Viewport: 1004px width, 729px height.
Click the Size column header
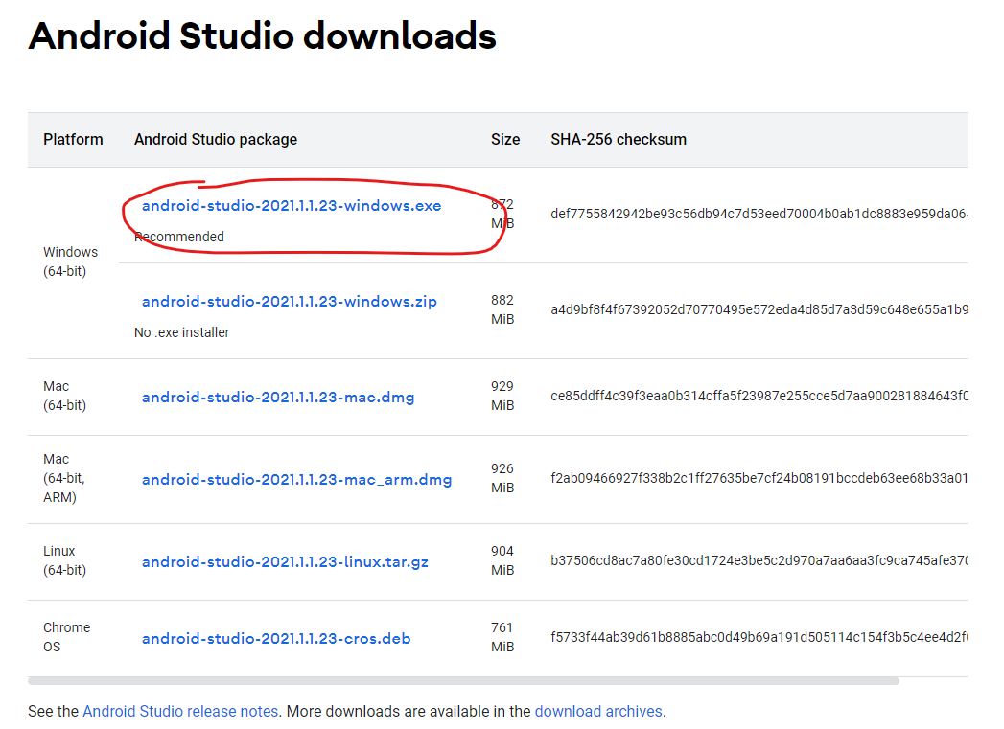(505, 140)
